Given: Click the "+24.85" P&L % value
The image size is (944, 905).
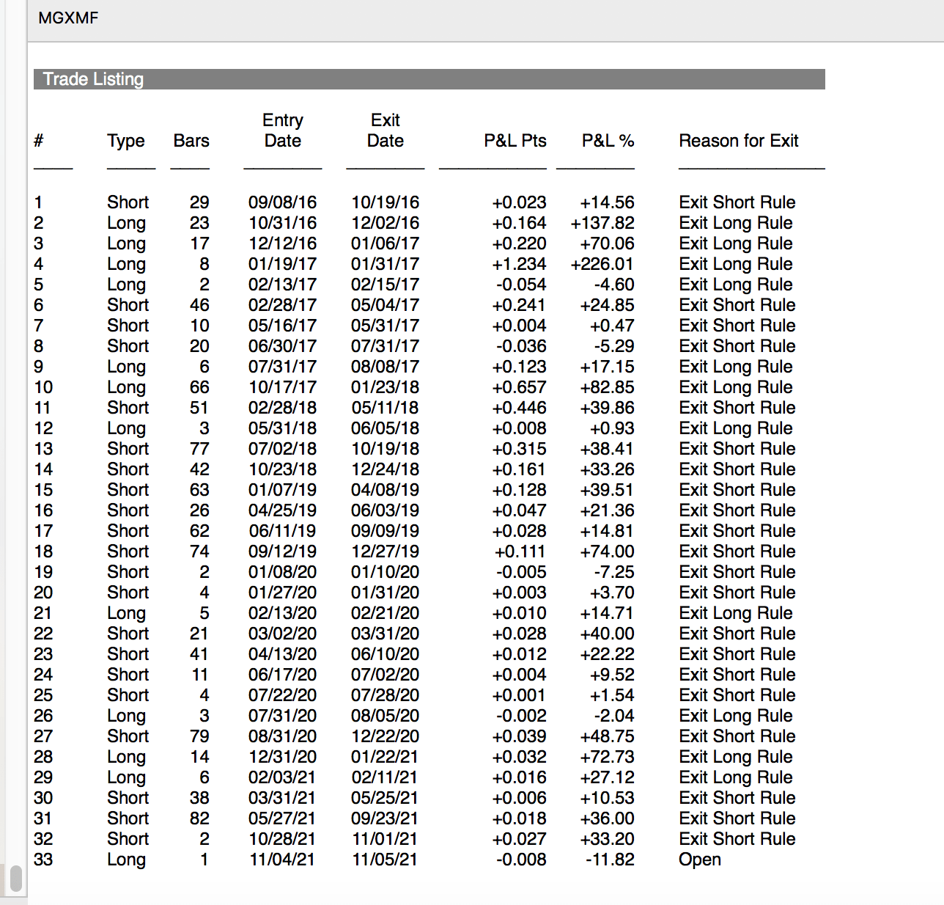Looking at the screenshot, I should tap(607, 305).
